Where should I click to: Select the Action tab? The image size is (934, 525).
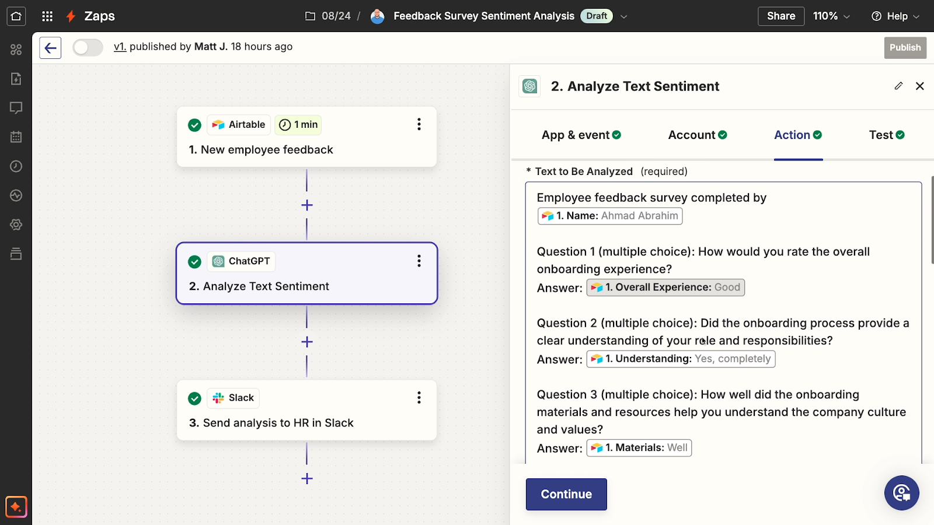798,135
